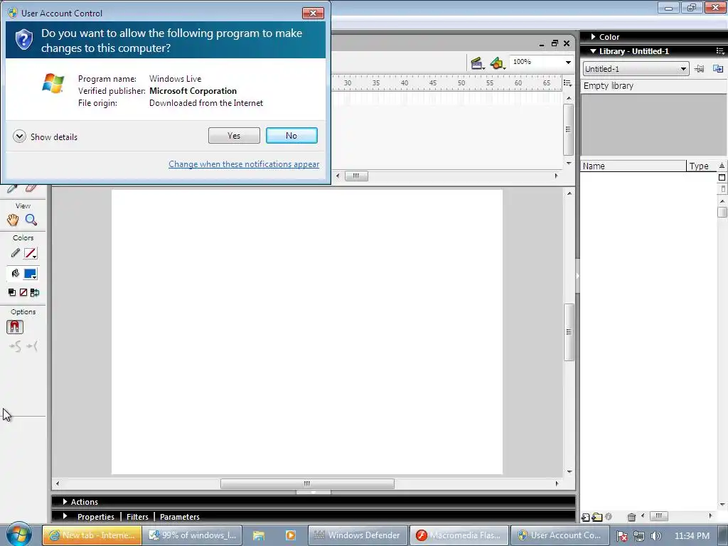The image size is (728, 546).
Task: Click the Library horizontal scrollbar thumb
Action: (659, 516)
